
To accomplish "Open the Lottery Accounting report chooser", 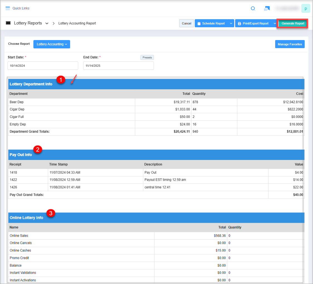I will tap(52, 44).
